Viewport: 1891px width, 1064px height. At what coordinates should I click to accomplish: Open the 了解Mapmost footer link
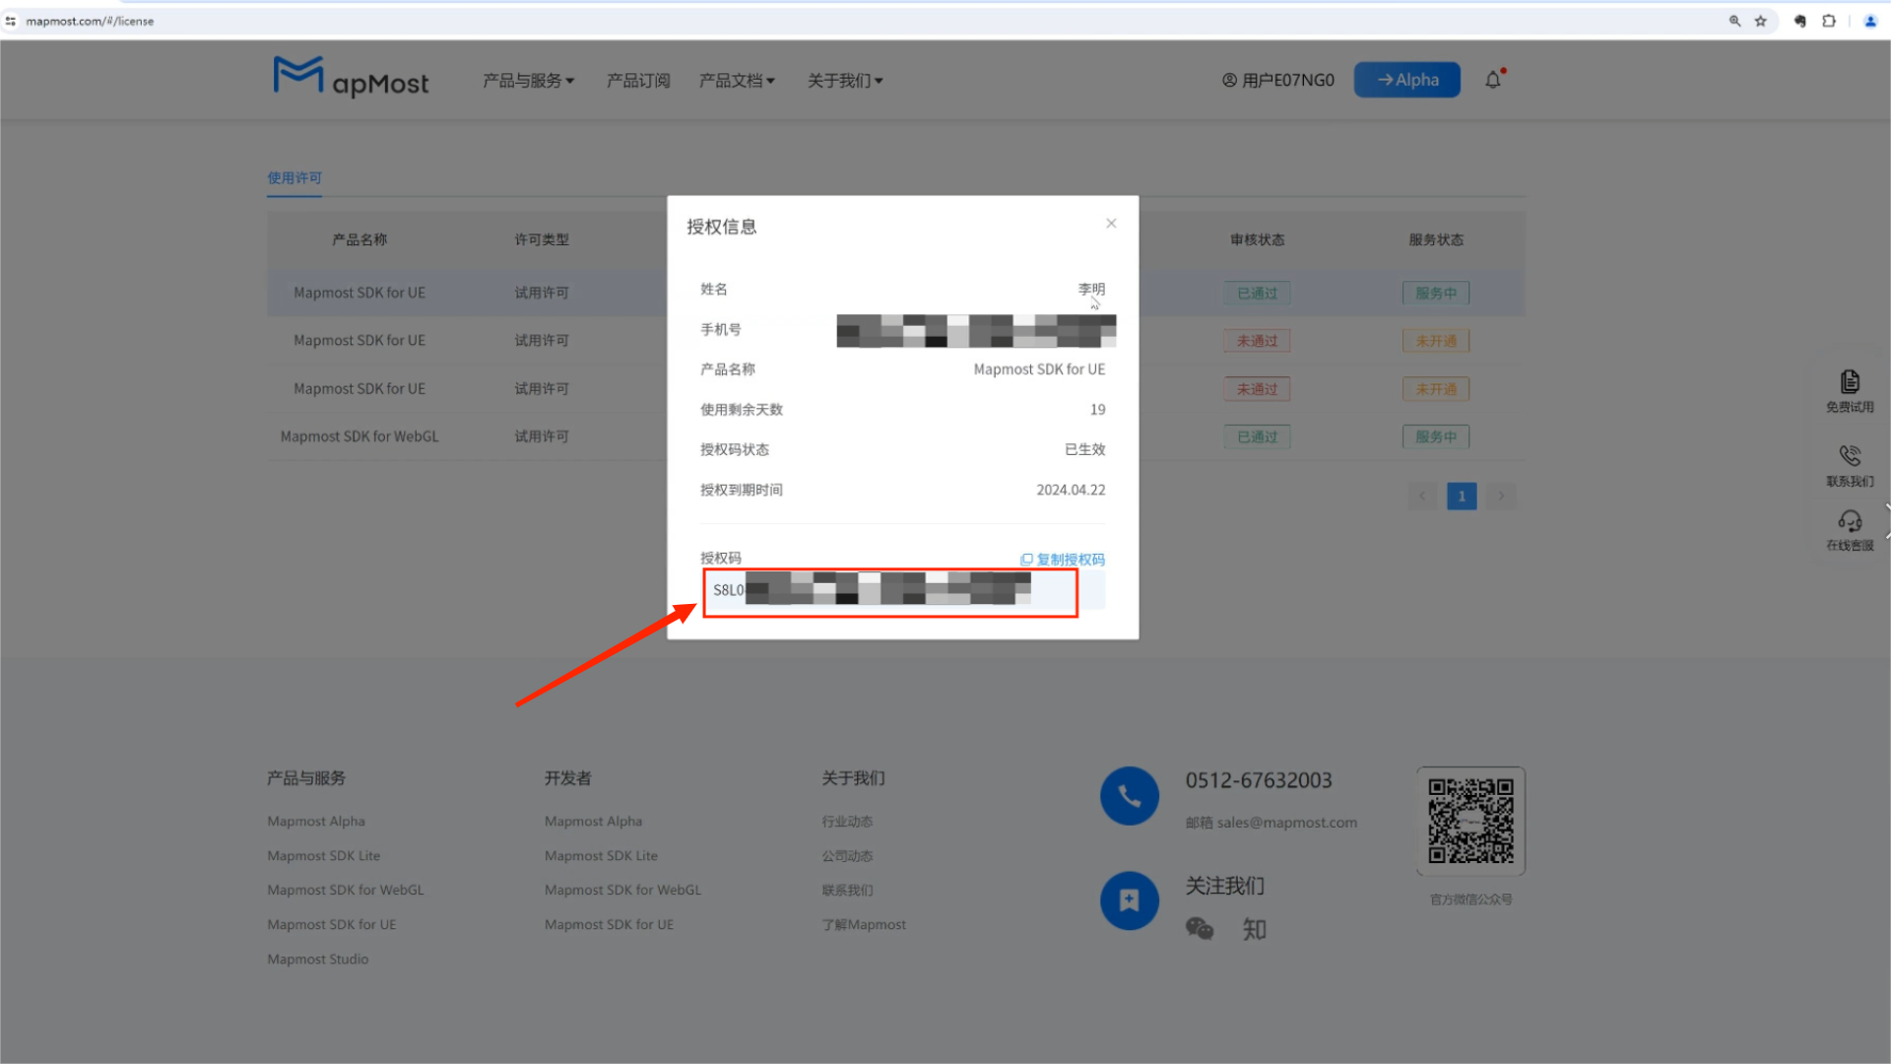(x=864, y=925)
